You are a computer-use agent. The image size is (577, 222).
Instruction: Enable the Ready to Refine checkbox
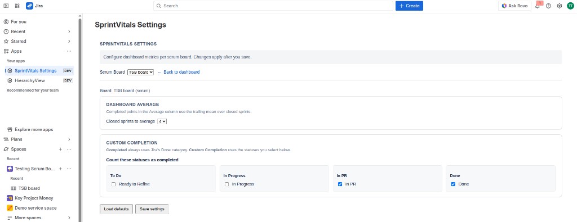tap(114, 184)
